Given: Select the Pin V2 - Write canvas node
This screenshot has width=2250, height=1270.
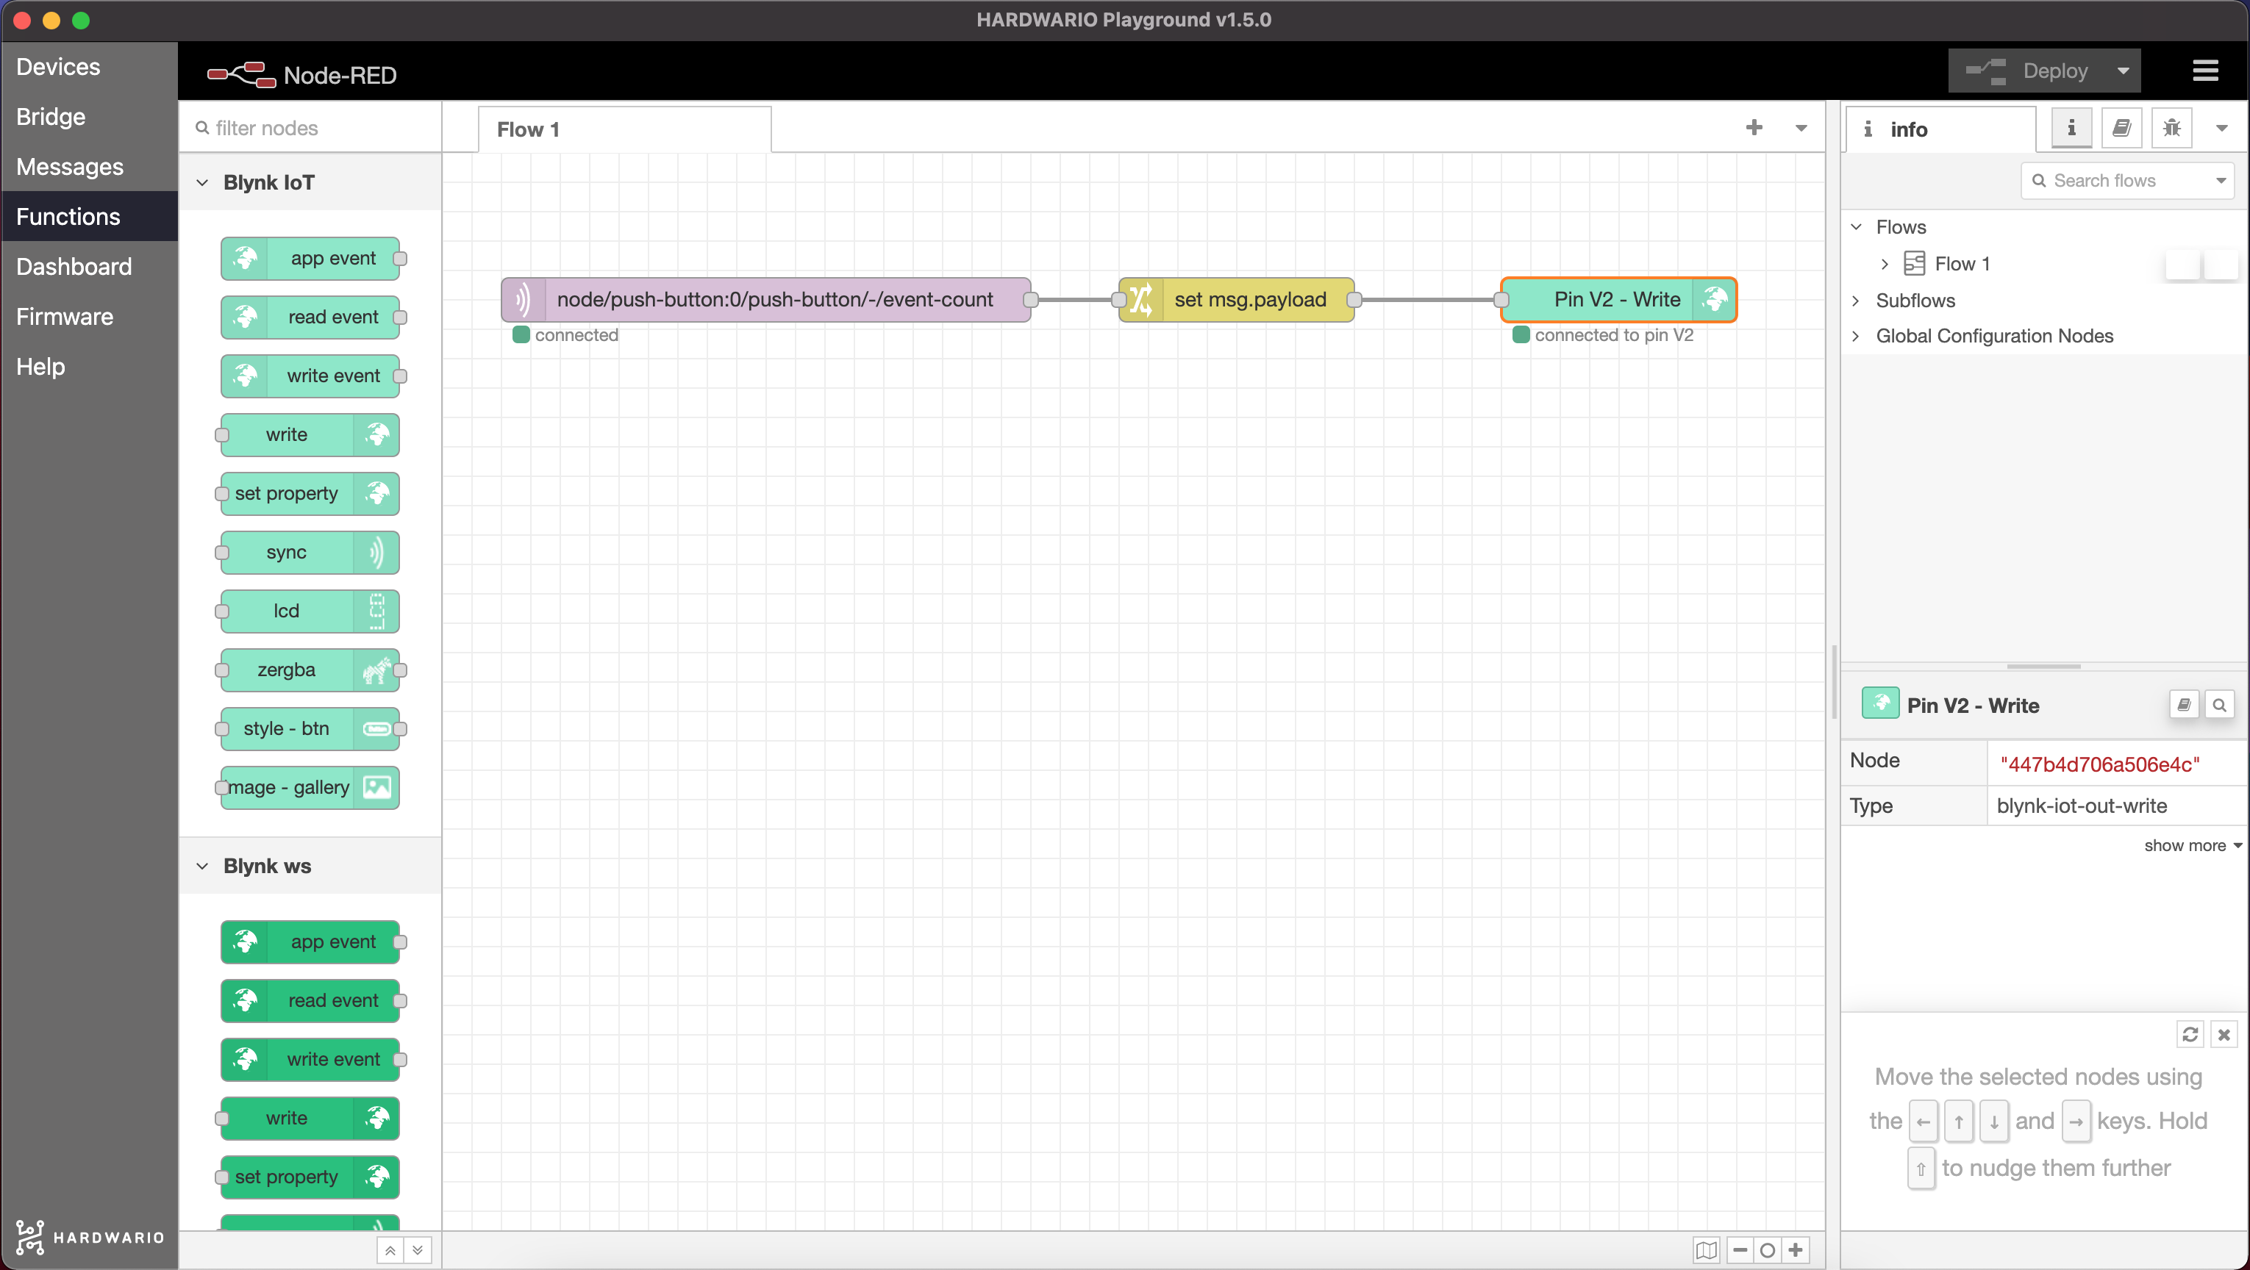Looking at the screenshot, I should [x=1618, y=299].
